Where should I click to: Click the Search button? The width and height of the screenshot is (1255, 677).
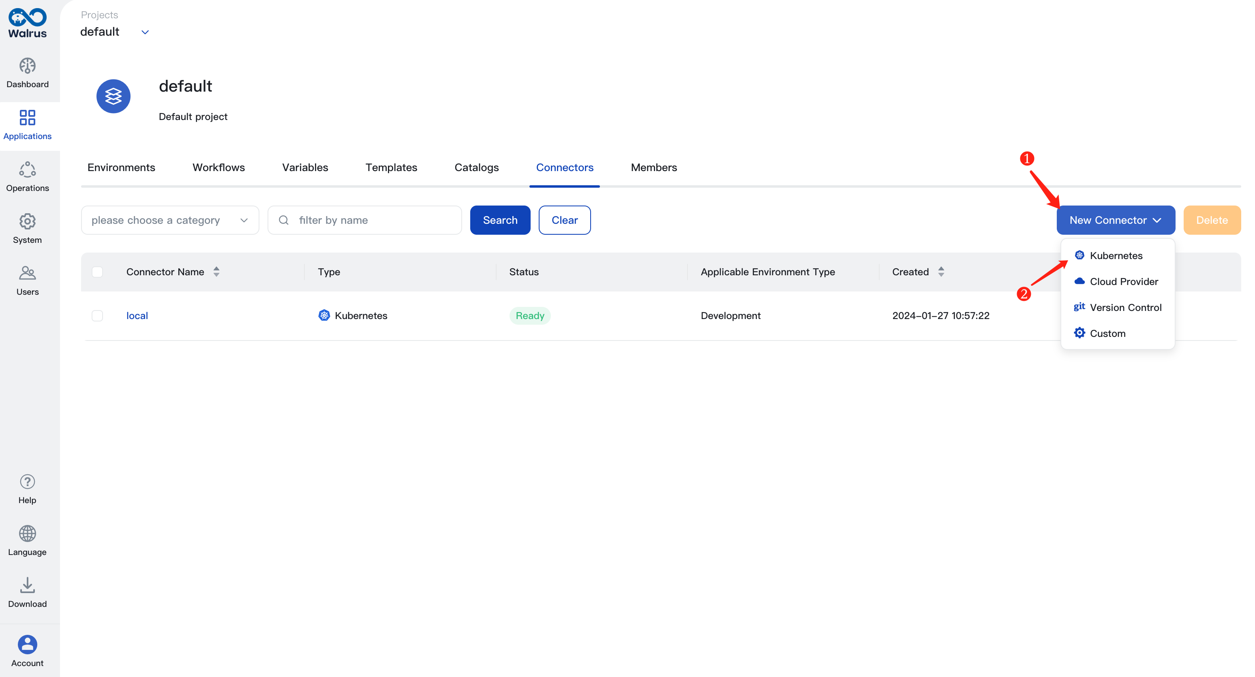[500, 220]
